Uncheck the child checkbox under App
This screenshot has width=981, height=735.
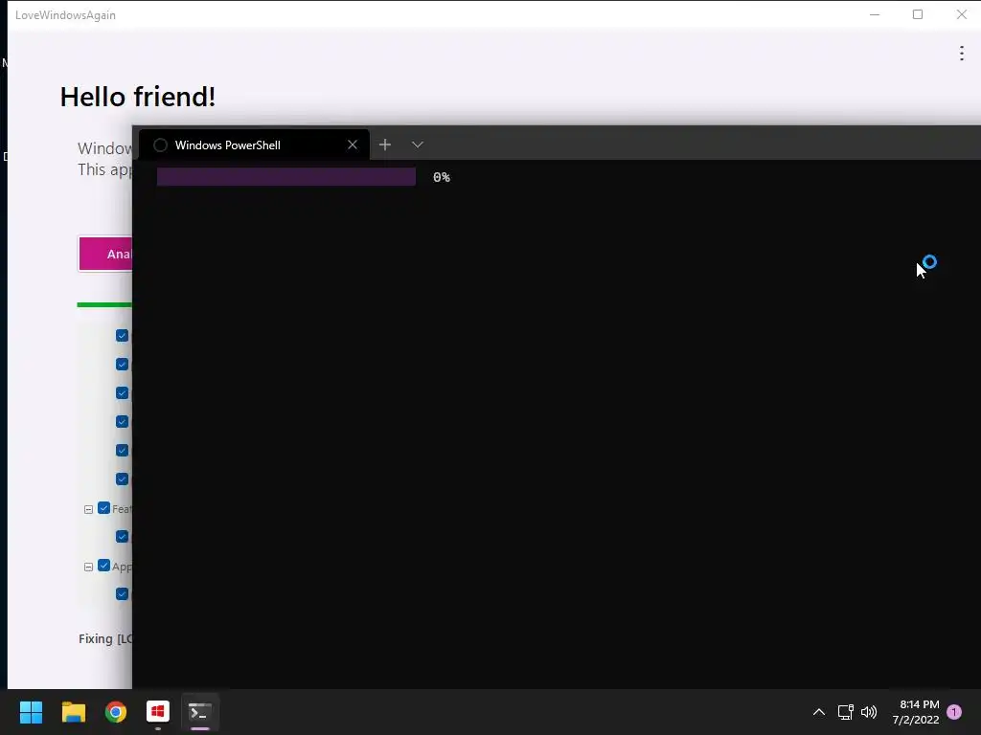point(122,594)
